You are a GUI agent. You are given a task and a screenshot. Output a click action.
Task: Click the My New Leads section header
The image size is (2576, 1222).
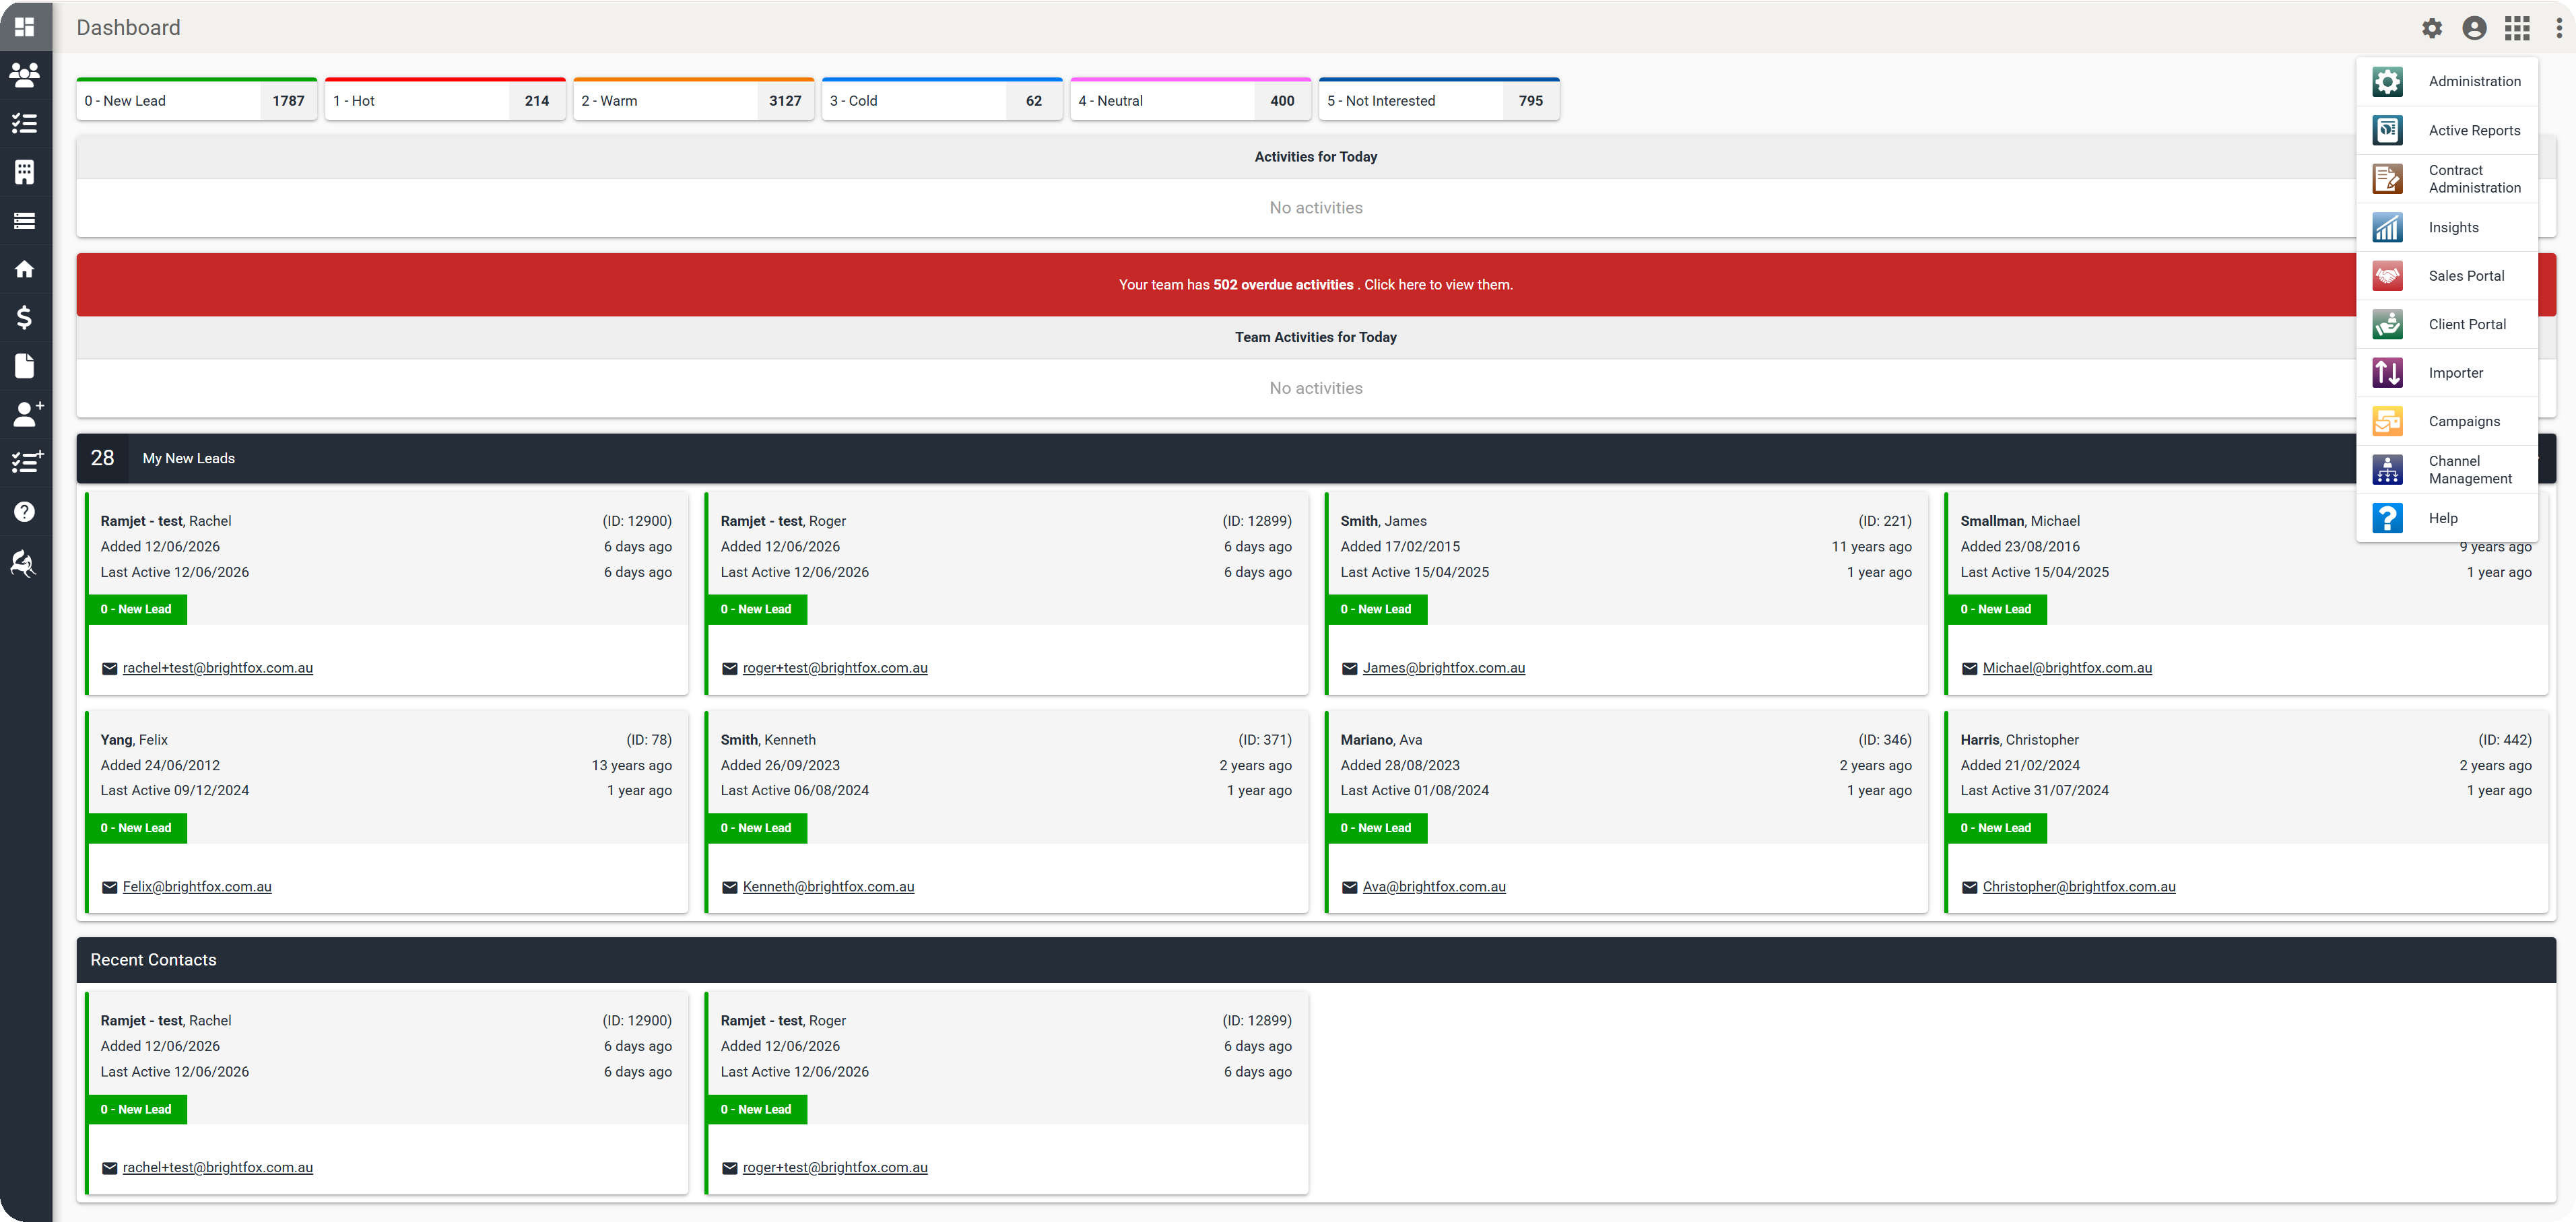pyautogui.click(x=1316, y=458)
